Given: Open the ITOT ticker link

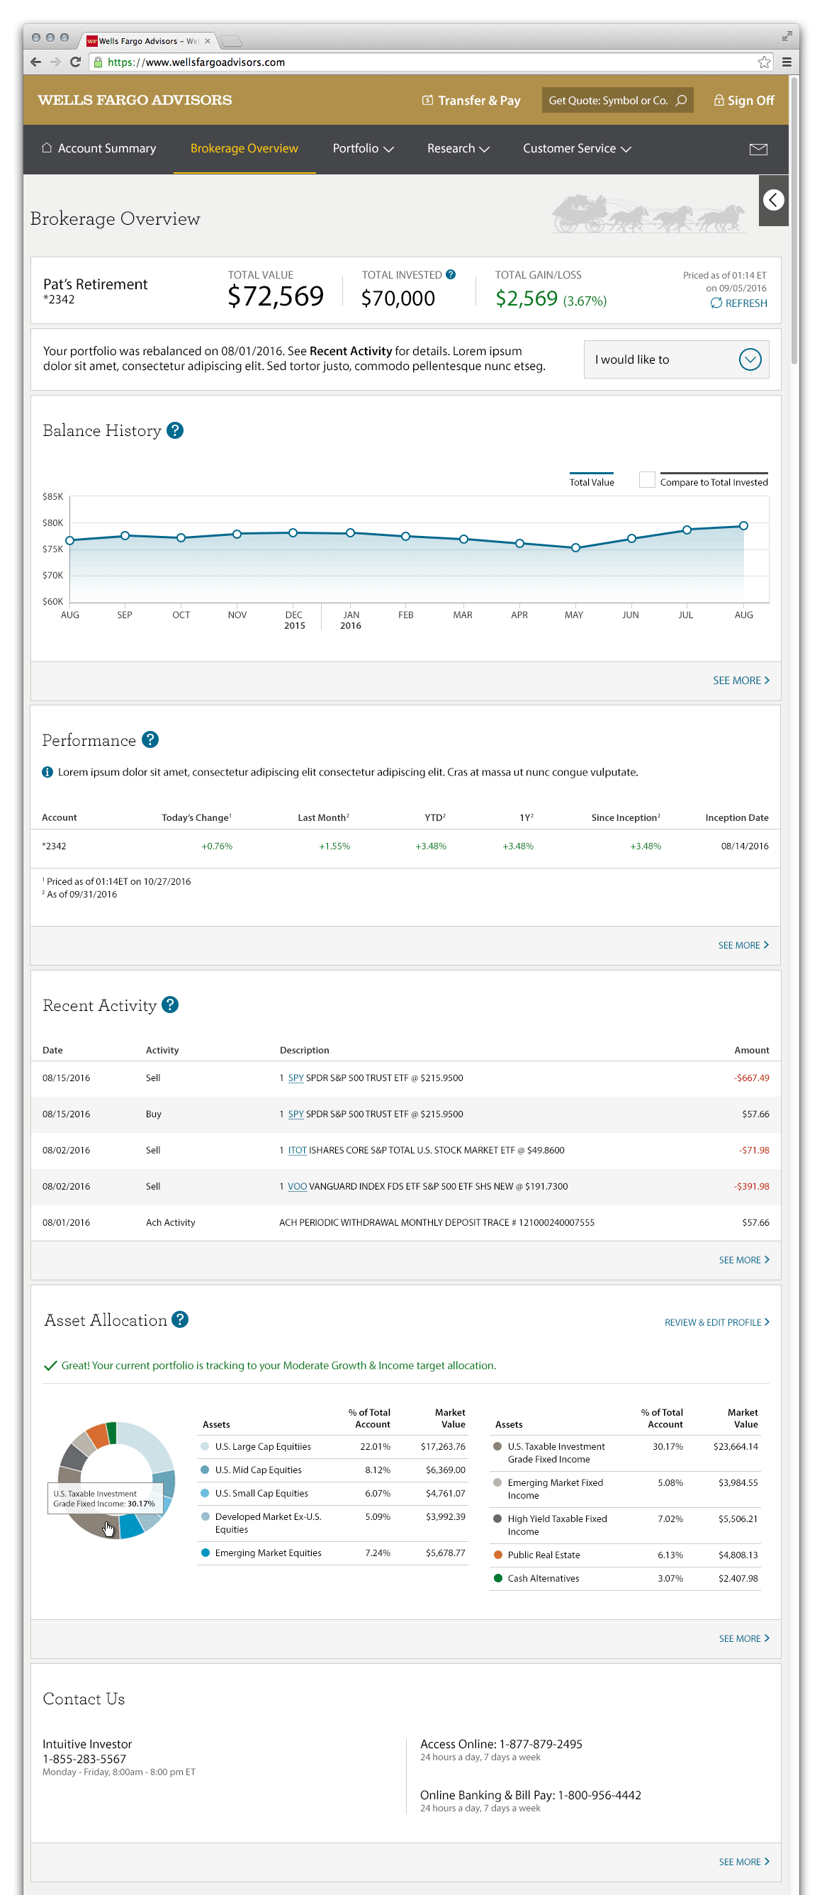Looking at the screenshot, I should point(297,1151).
